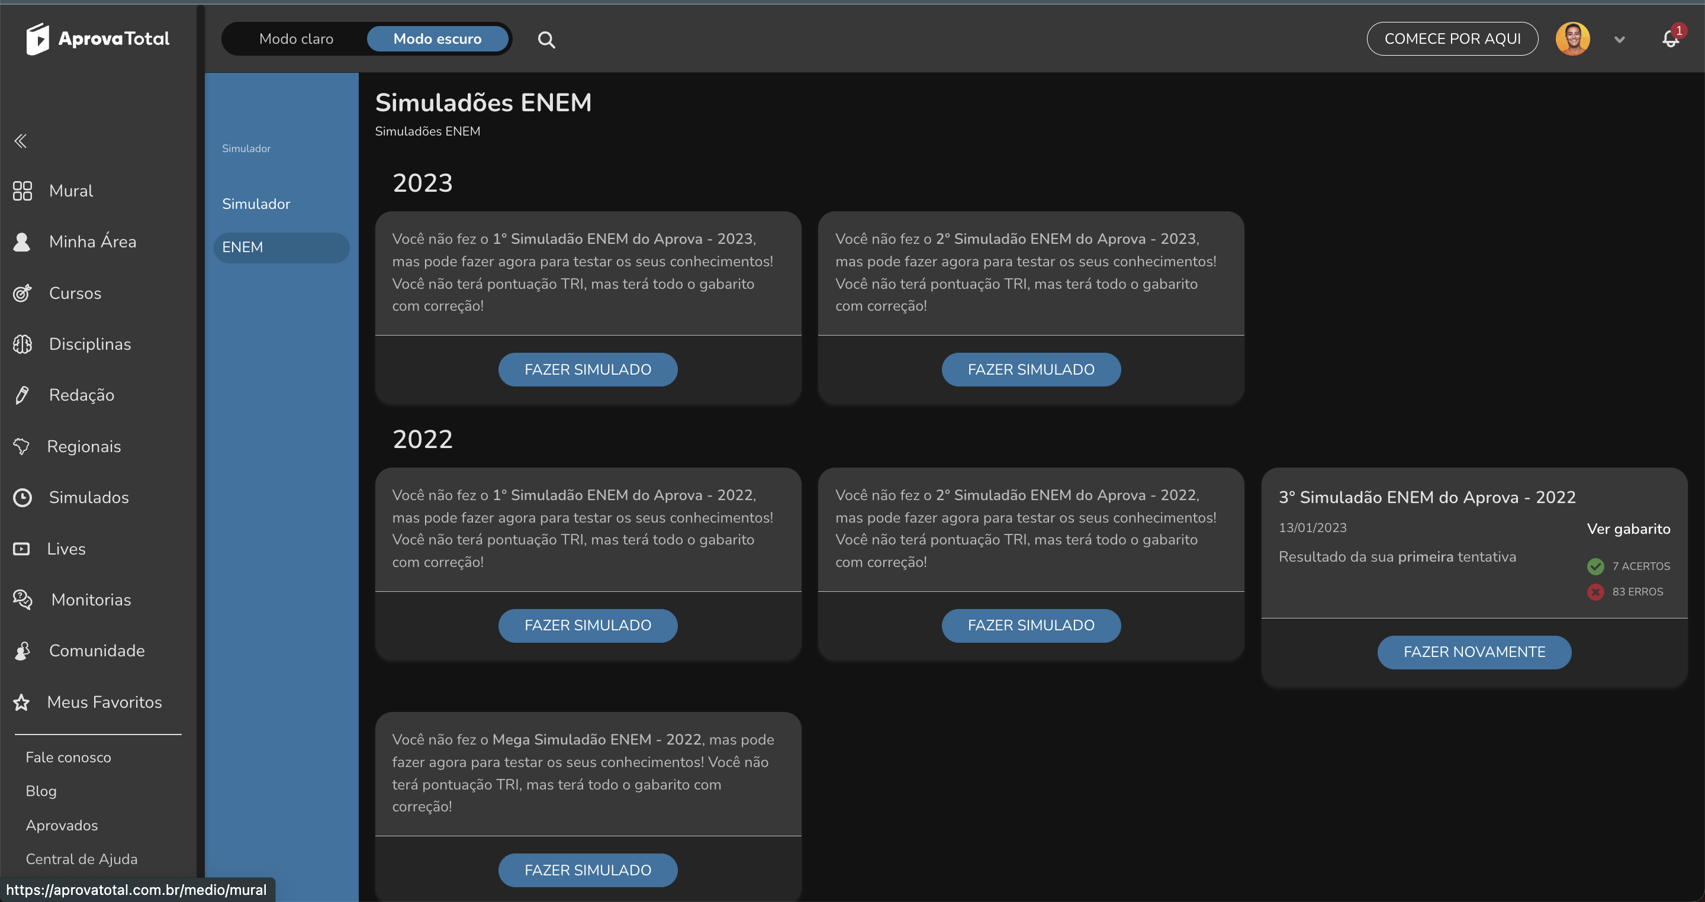This screenshot has height=902, width=1705.
Task: Click FAZER NOVAMENTE for 3° Simuladão
Action: pos(1475,652)
